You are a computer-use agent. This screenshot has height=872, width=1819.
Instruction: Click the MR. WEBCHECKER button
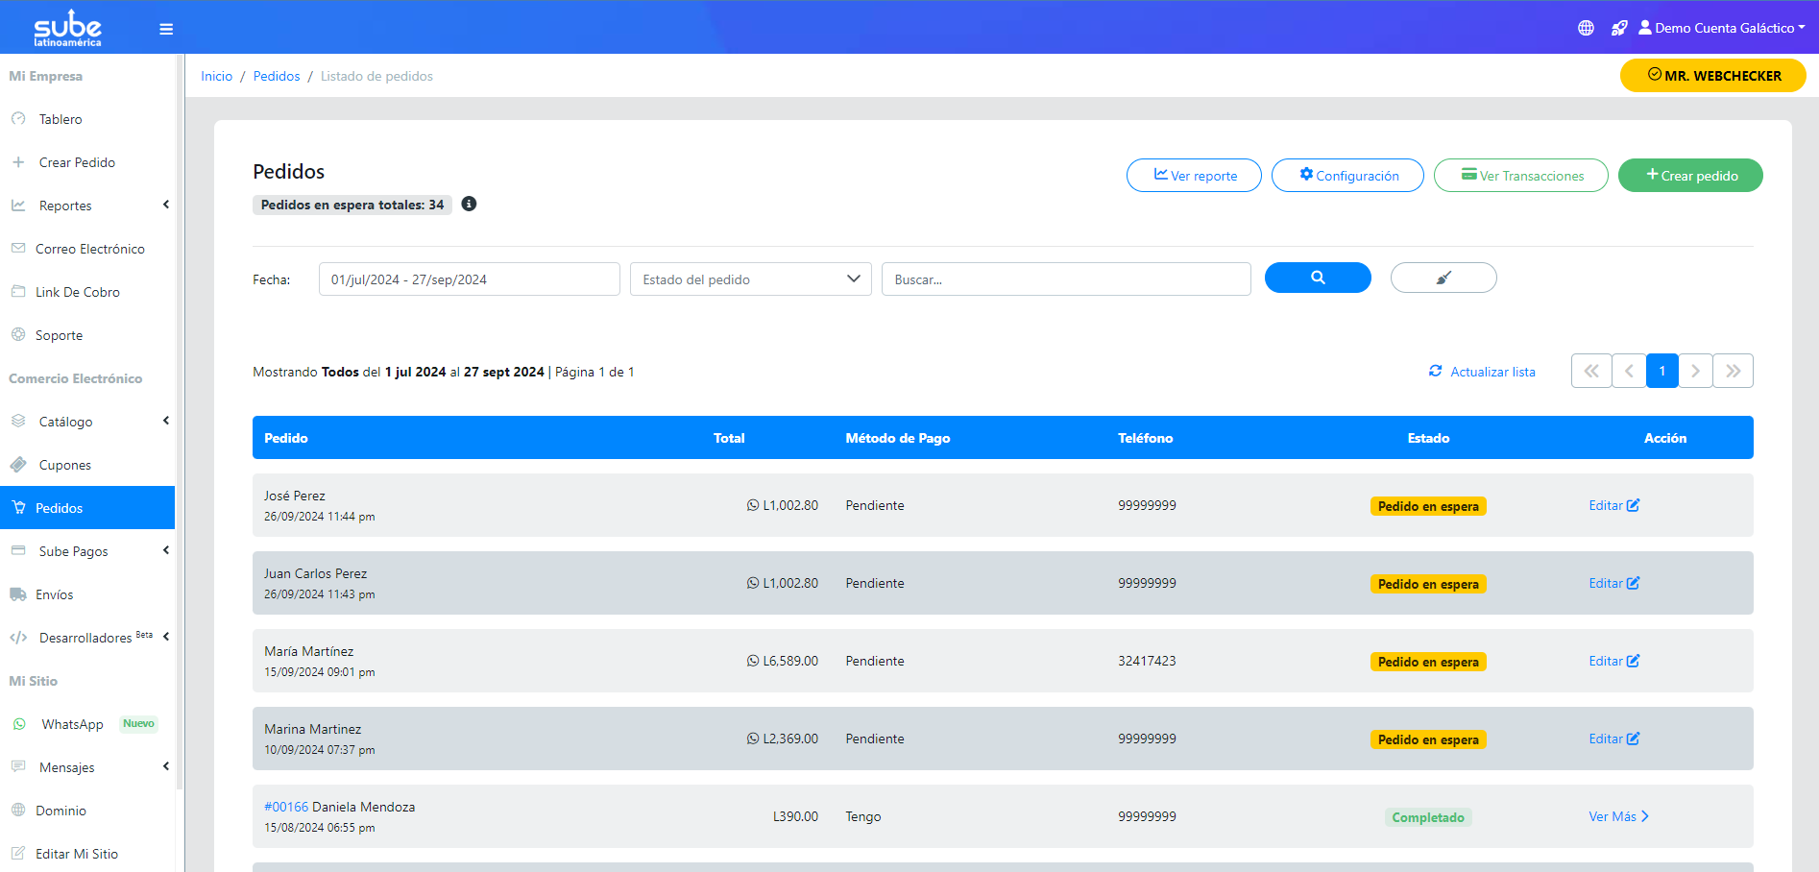(1713, 75)
